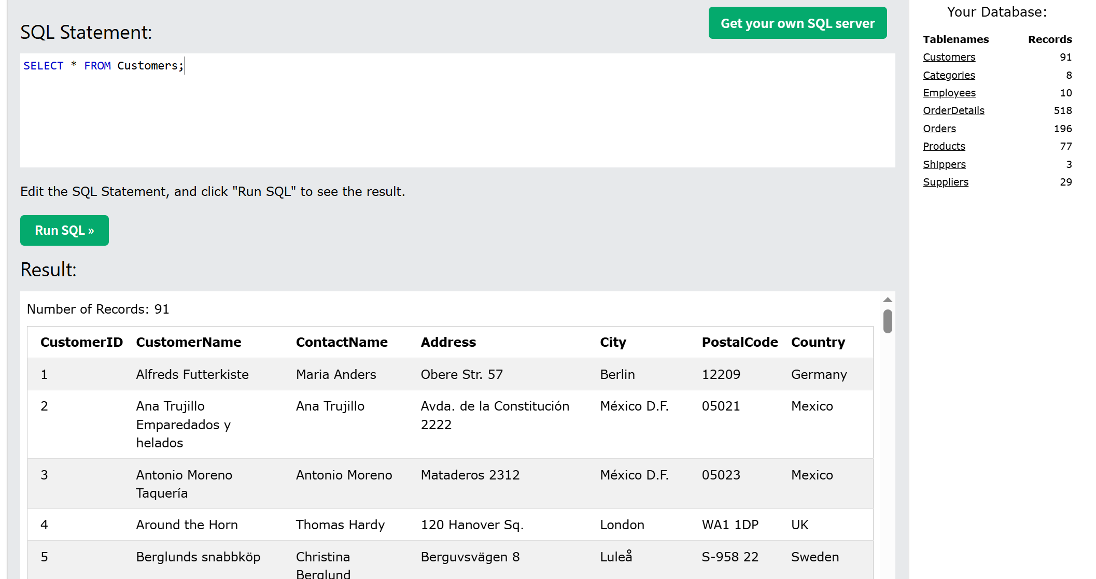Image resolution: width=1096 pixels, height=579 pixels.
Task: Open the OrderDetails table link
Action: click(953, 110)
